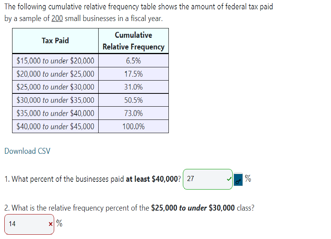Click the percent sign below question 2
This screenshot has height=239, width=331.
click(x=58, y=223)
